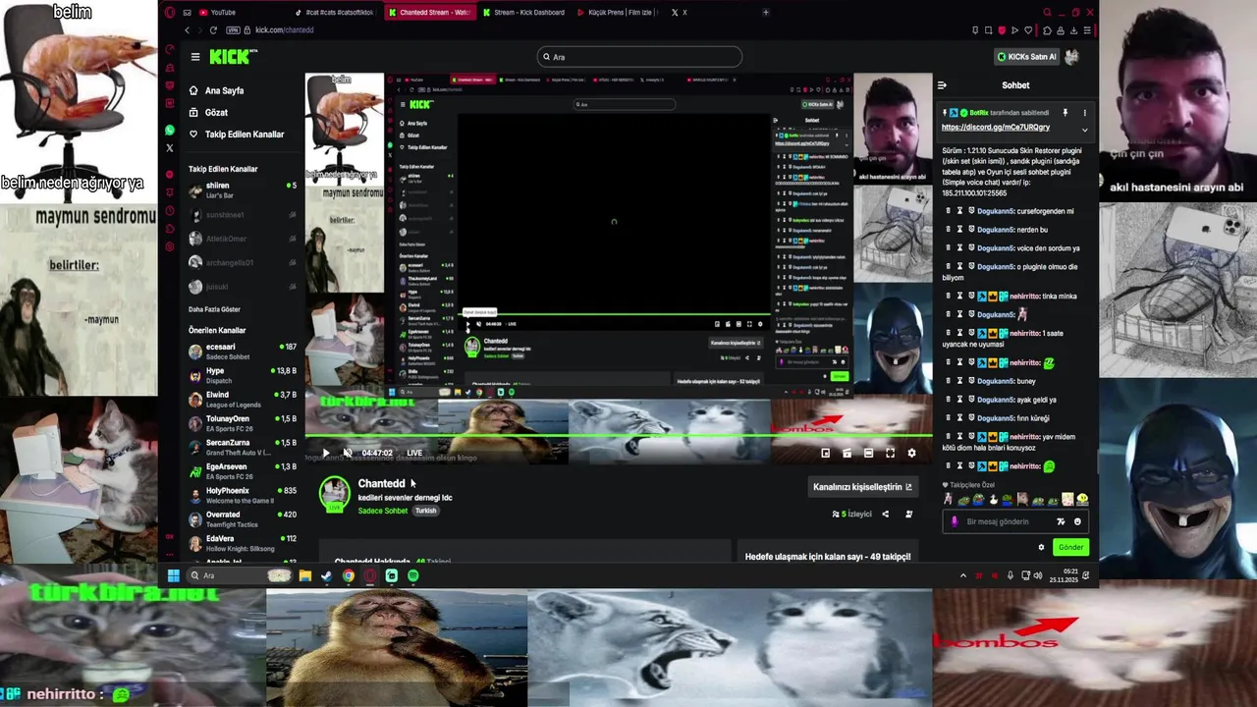Image resolution: width=1257 pixels, height=707 pixels.
Task: Go back in browser navigation
Action: click(187, 30)
